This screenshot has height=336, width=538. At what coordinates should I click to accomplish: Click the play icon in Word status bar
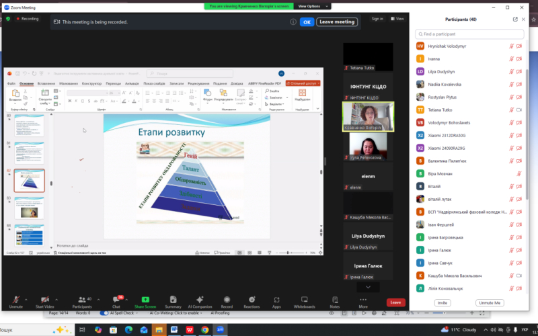click(x=364, y=313)
